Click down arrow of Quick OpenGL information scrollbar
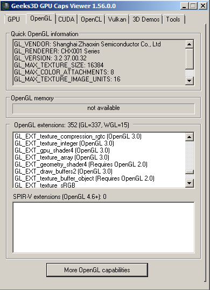 pos(190,81)
